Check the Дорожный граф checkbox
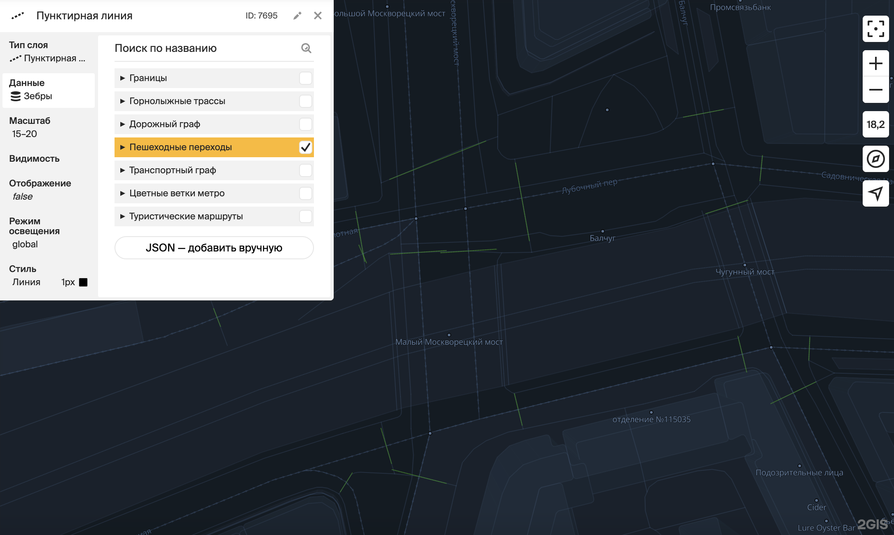894x535 pixels. pos(305,124)
